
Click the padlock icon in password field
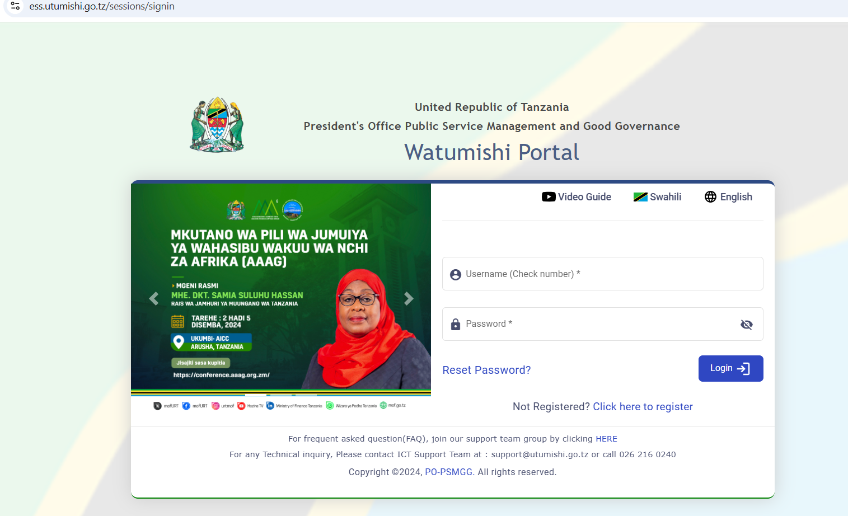(x=456, y=324)
